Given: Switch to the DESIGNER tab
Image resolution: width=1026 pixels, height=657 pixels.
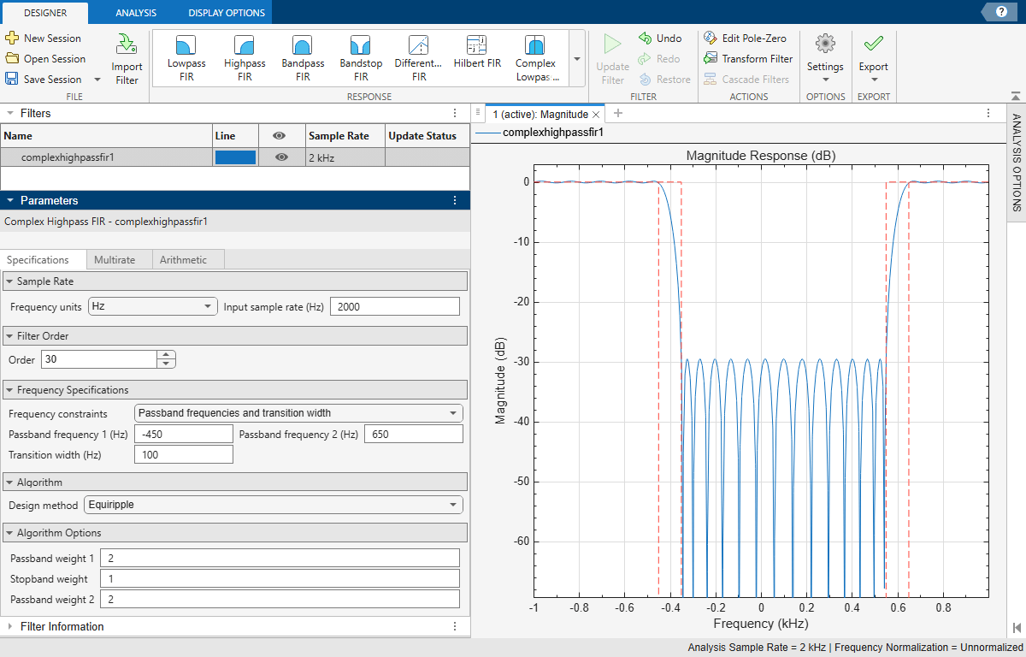Looking at the screenshot, I should click(44, 13).
